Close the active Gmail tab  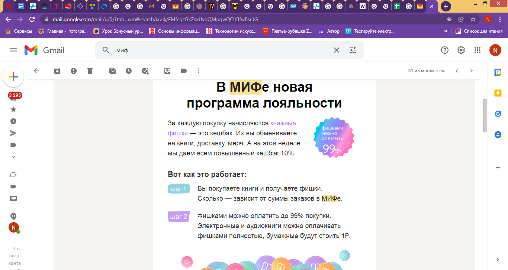tap(431, 6)
